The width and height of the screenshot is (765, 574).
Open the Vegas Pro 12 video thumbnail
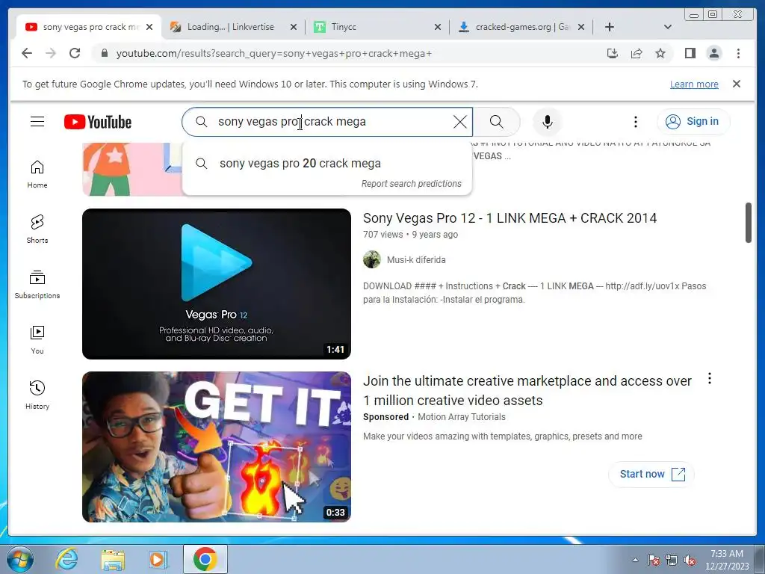coord(217,284)
